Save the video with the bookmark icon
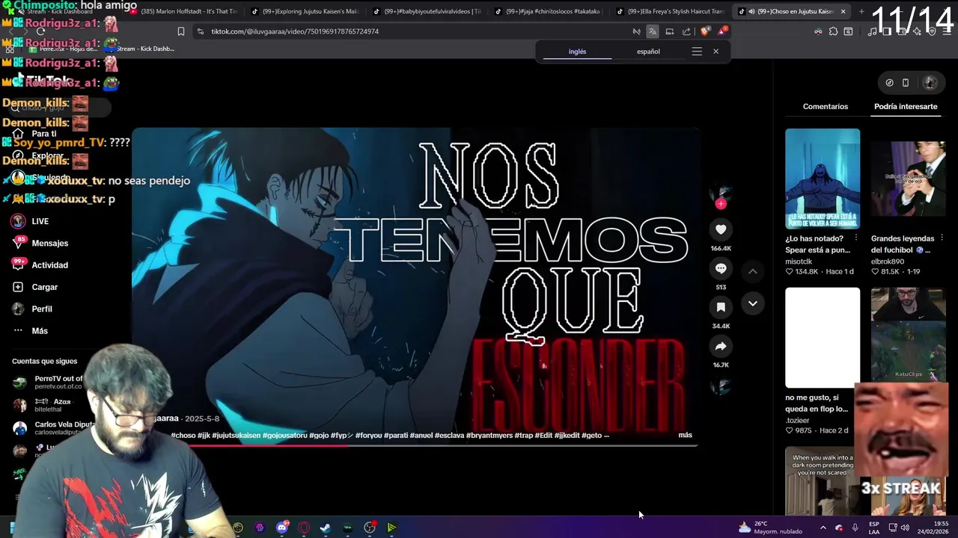Image resolution: width=958 pixels, height=538 pixels. 721,307
